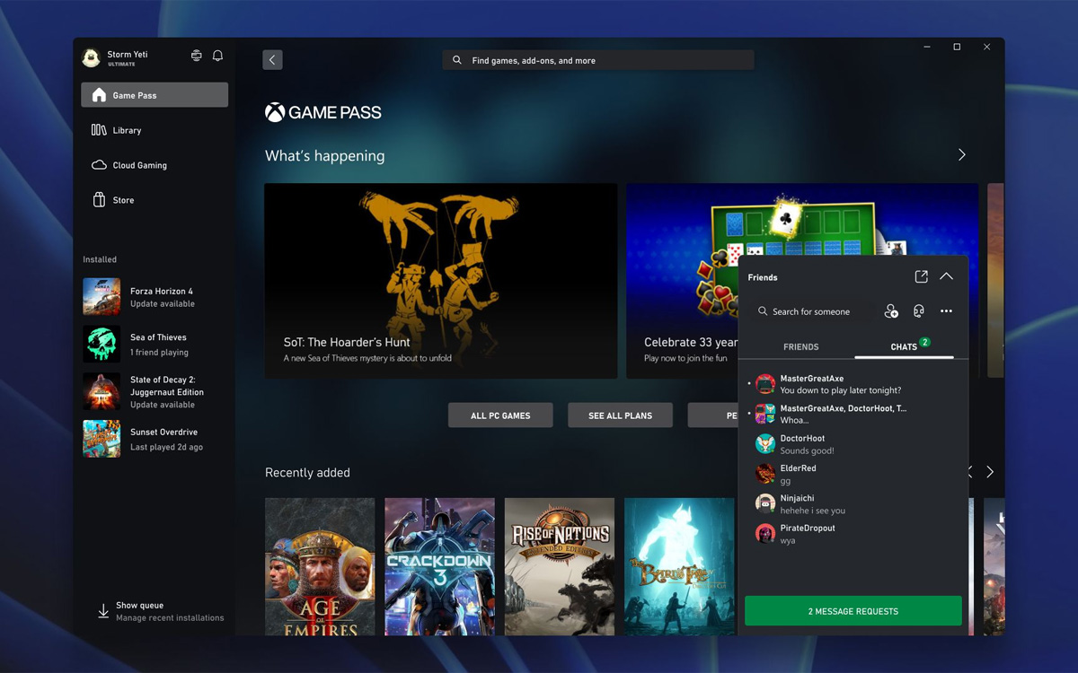Open Game Pass in the sidebar

tap(155, 95)
